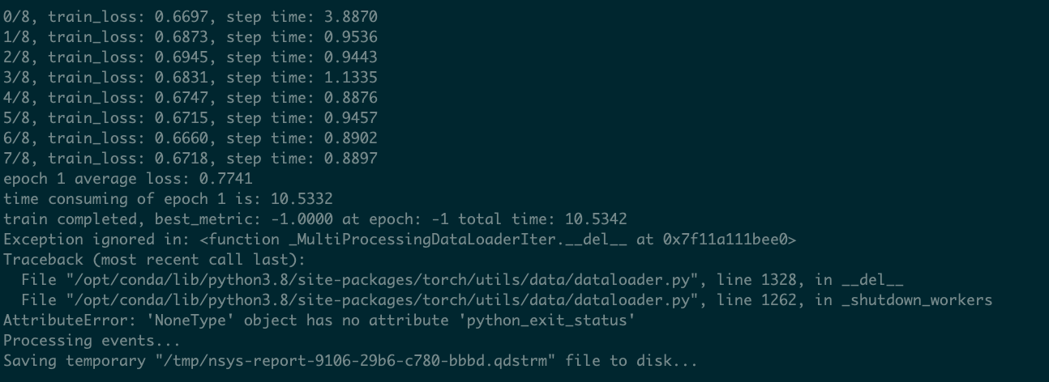Image resolution: width=1049 pixels, height=382 pixels.
Task: Click the 7/8 step time 0.8897
Action: 351,159
